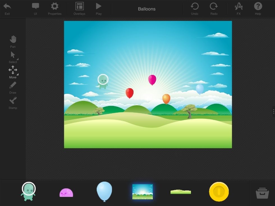Expand the Move tool variants triangle

point(18,75)
